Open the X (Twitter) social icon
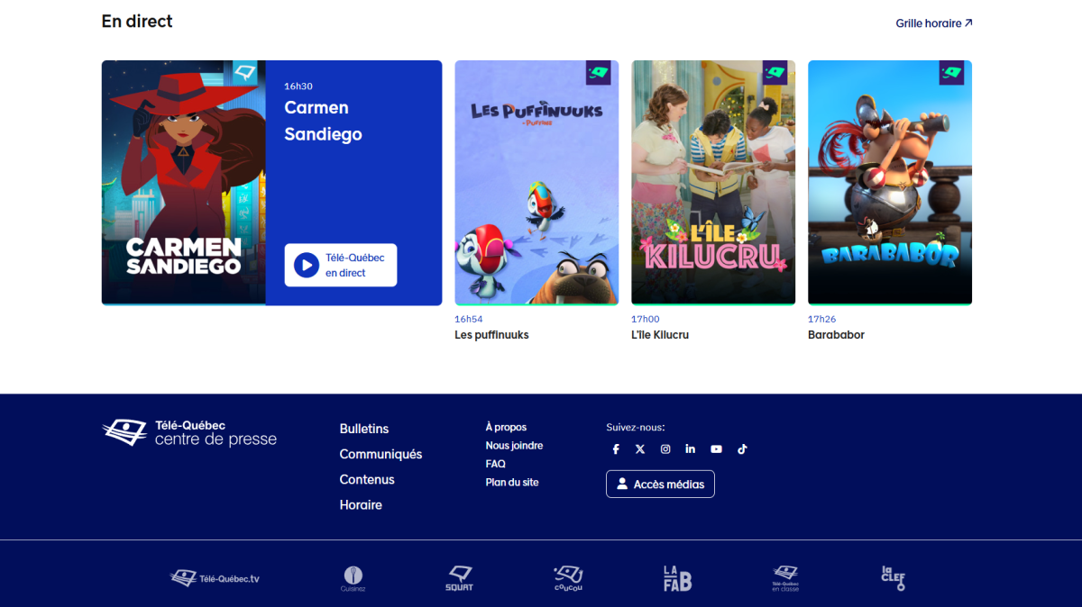The width and height of the screenshot is (1082, 607). click(x=640, y=449)
